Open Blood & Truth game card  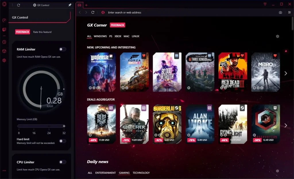point(167,72)
